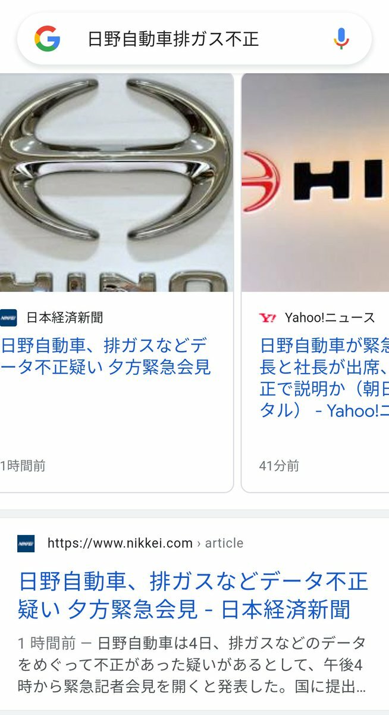Viewport: 389px width, 715px height.
Task: Click the 41分前 timestamp on the Yahoo card
Action: click(279, 466)
